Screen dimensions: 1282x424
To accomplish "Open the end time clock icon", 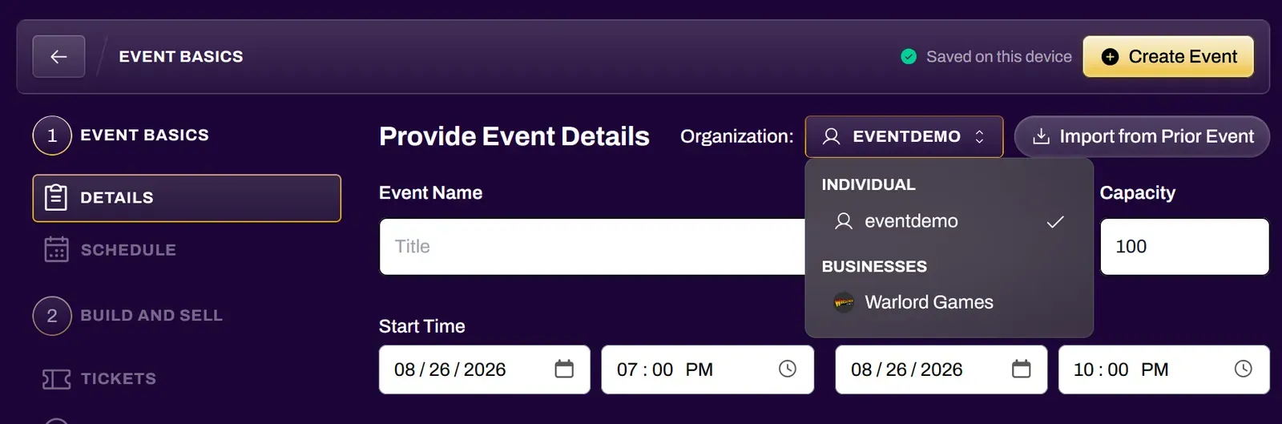I will point(1243,369).
